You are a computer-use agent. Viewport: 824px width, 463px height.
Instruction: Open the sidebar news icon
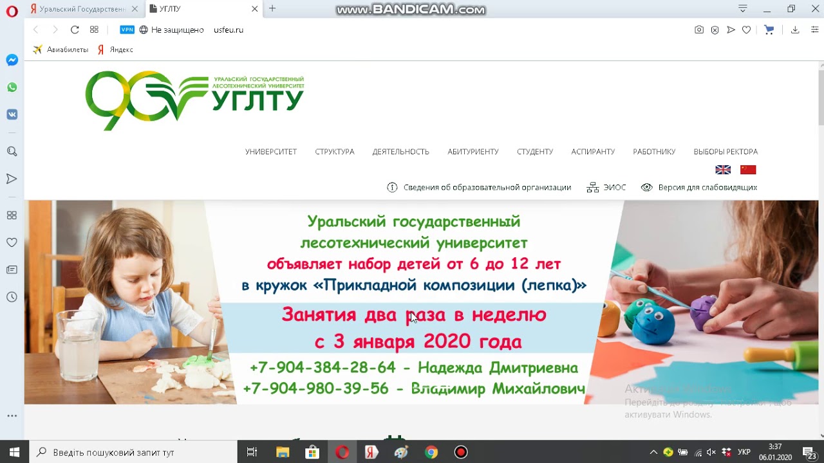click(12, 269)
